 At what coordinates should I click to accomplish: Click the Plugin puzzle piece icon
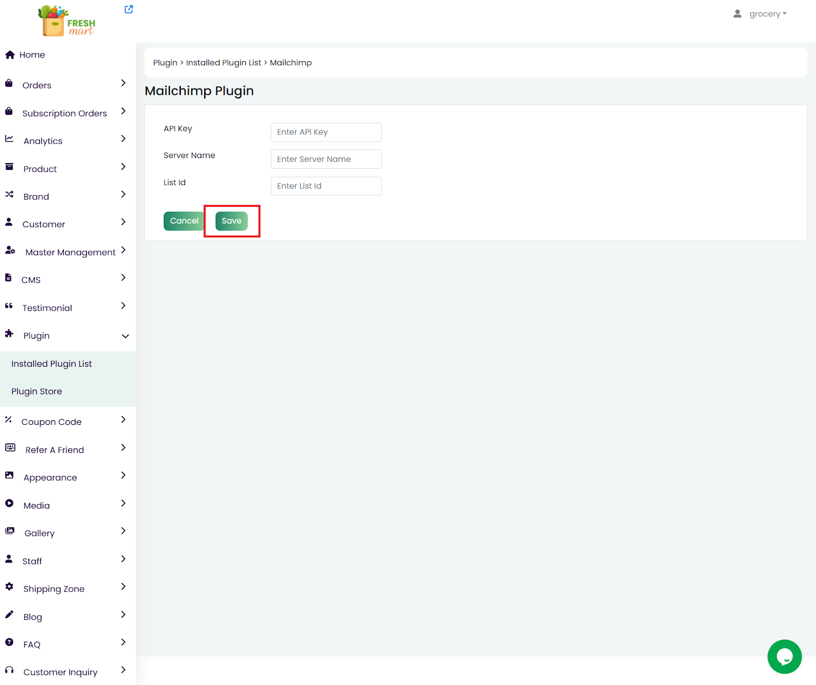tap(9, 334)
